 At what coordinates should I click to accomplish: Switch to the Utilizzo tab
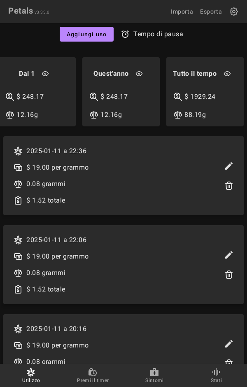coord(31,375)
